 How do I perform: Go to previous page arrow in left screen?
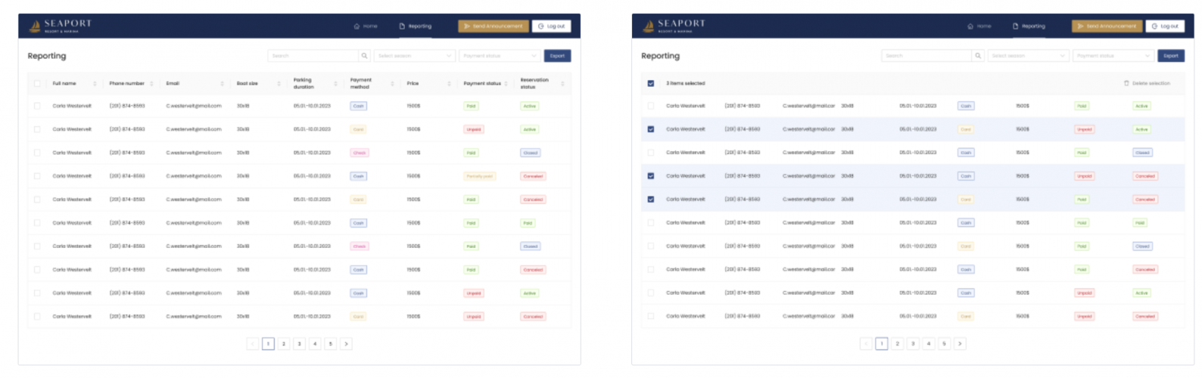coord(253,344)
